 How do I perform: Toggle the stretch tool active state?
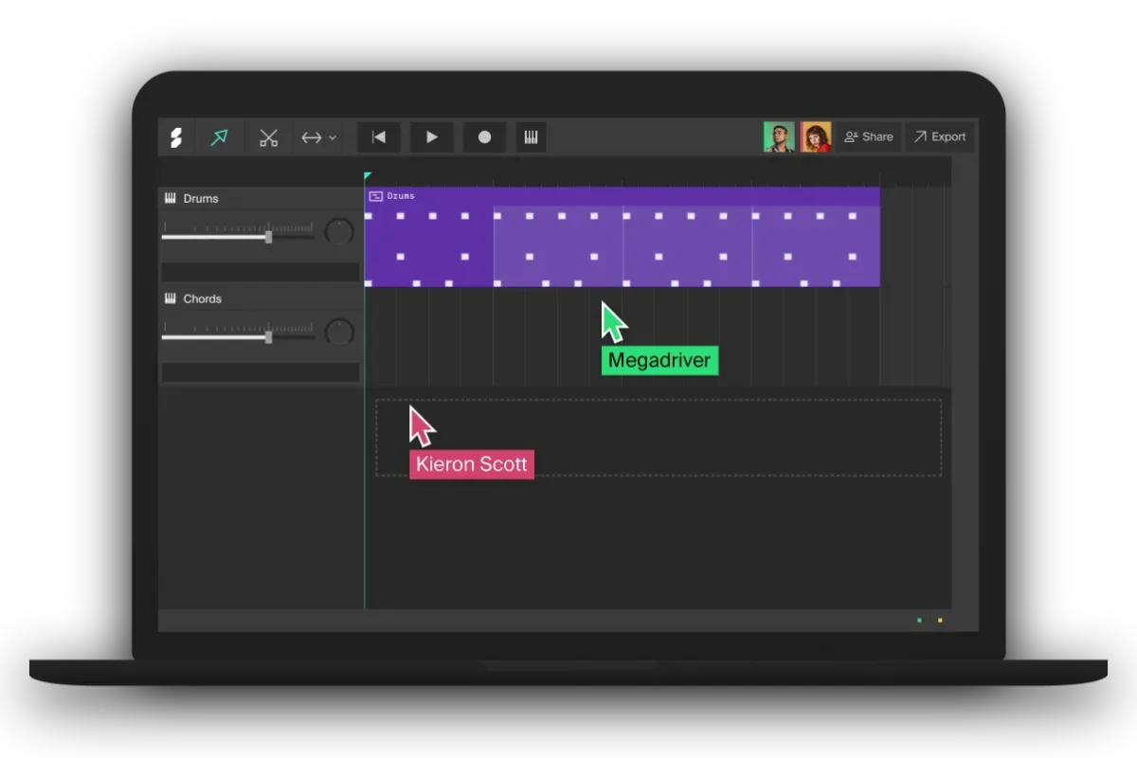coord(312,136)
